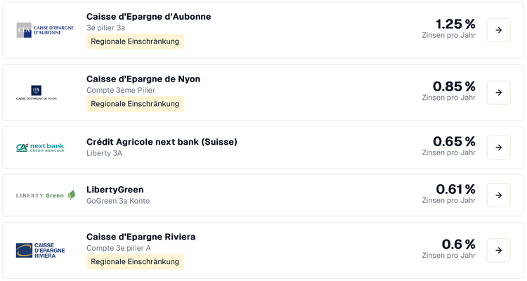
Task: Select the LibertyGreen heading
Action: point(115,190)
